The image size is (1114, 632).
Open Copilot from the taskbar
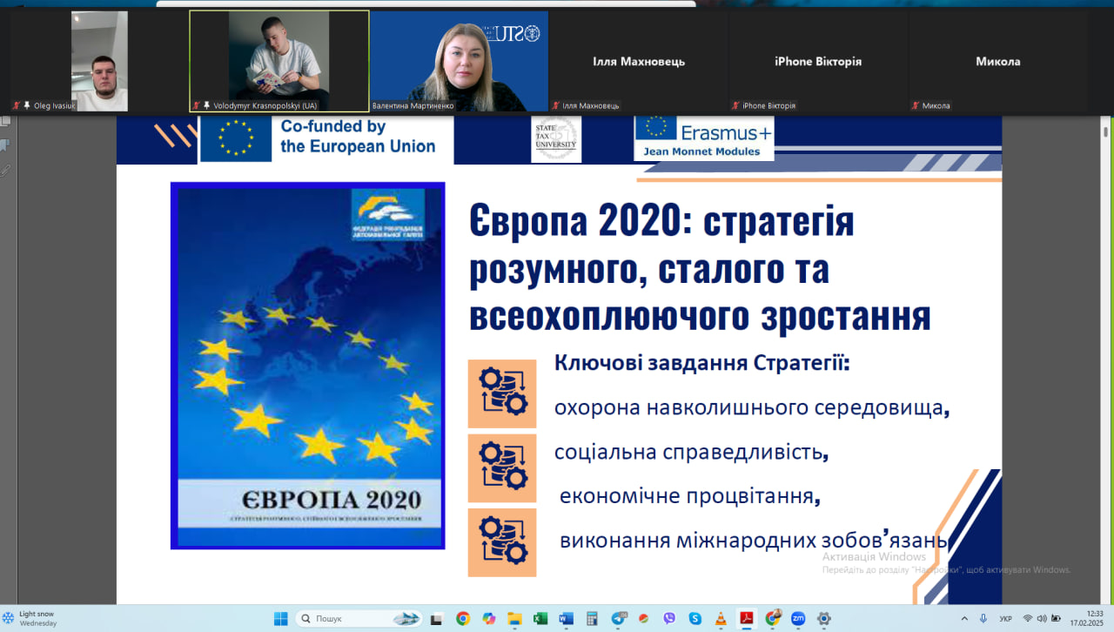click(488, 619)
